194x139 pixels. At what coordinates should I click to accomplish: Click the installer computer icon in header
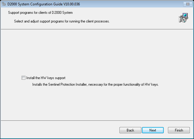tap(183, 18)
